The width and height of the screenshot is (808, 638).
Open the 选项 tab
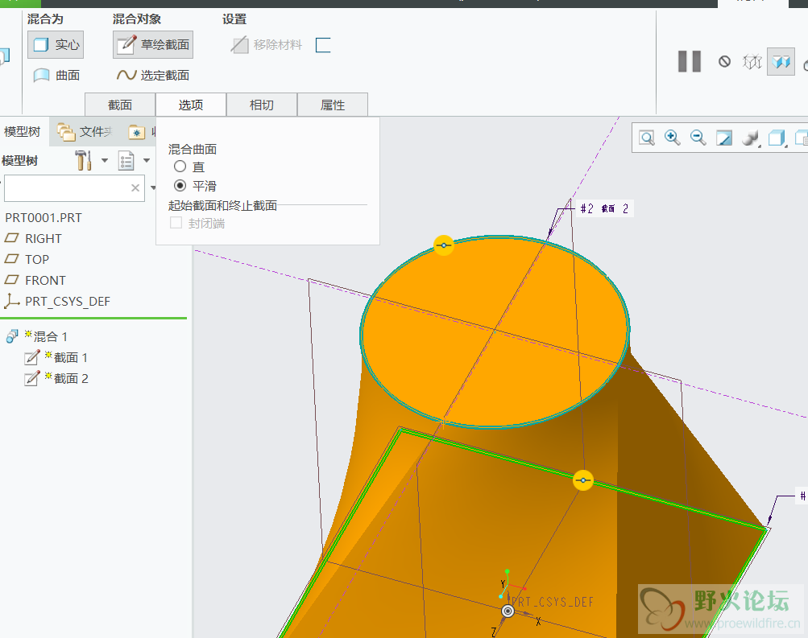(x=191, y=105)
